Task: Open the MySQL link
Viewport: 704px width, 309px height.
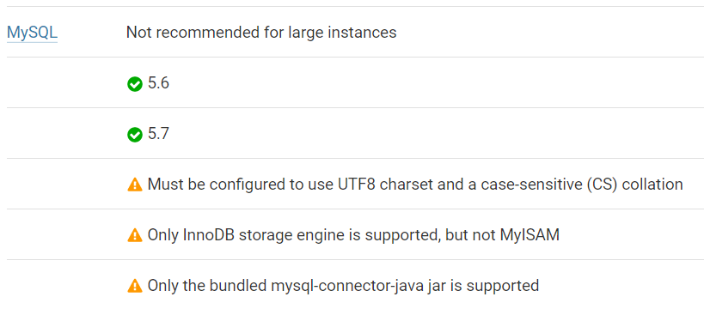Action: [33, 33]
